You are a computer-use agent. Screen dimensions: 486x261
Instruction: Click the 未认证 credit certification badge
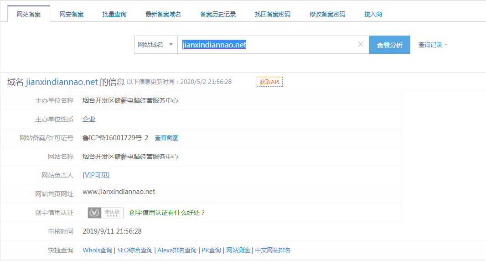[x=105, y=213]
